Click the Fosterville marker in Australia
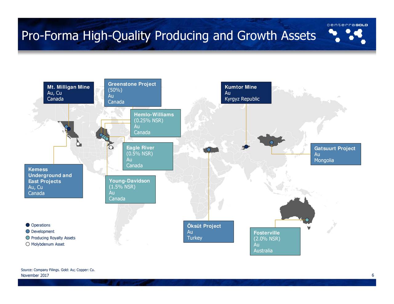394x304 pixels. click(x=307, y=220)
